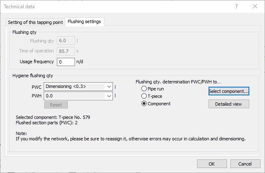The width and height of the screenshot is (265, 173).
Task: Click the greyed Reset button
Action: 56,105
